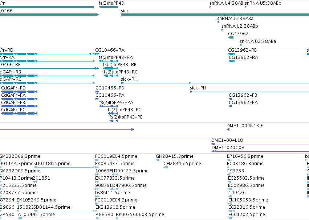Select transcript fs(2)ltoPP43-RA
Viewport: 309px width, 220px height.
tap(116, 57)
